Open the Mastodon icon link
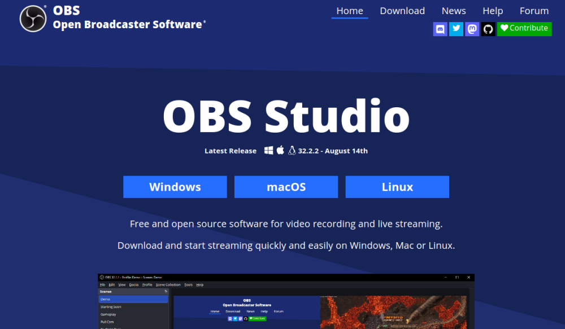Image resolution: width=565 pixels, height=329 pixels. pos(472,29)
